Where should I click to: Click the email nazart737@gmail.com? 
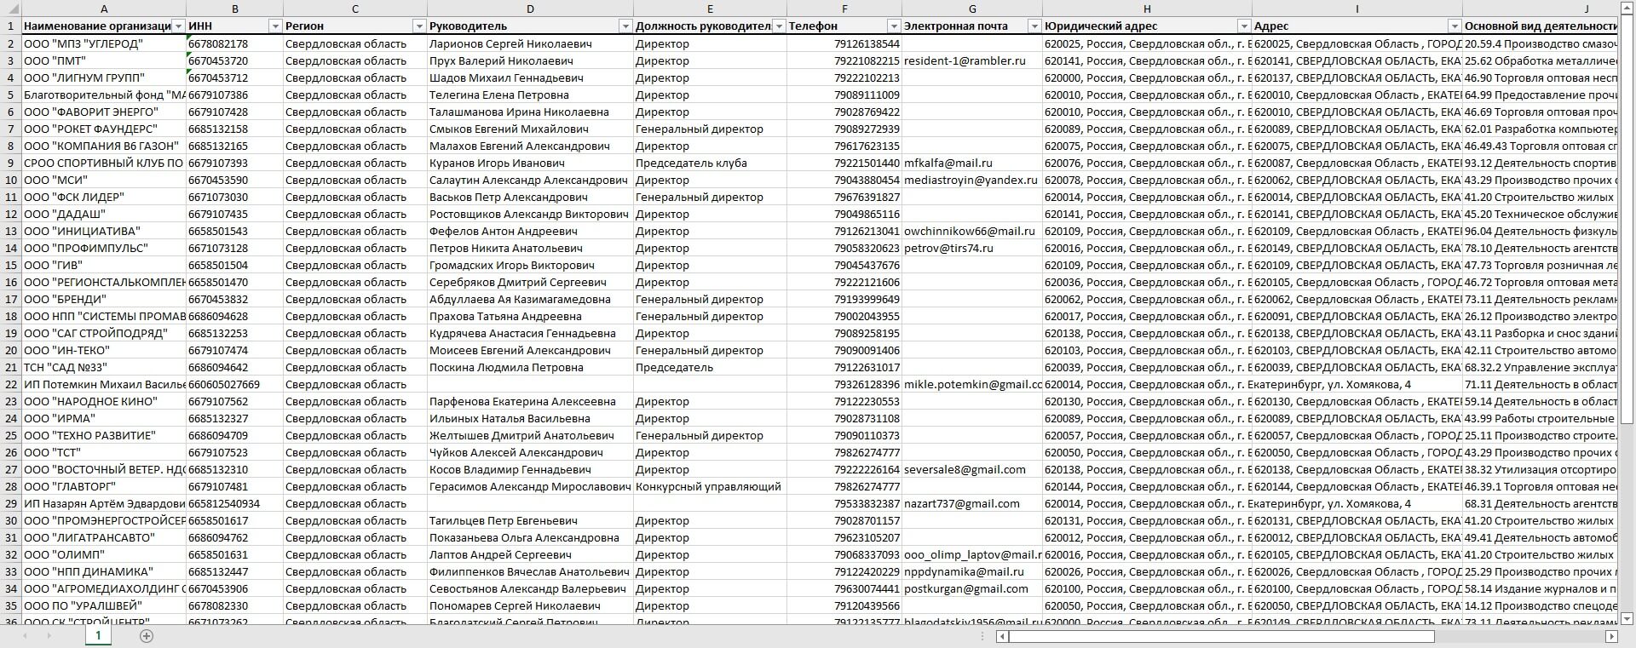coord(972,503)
